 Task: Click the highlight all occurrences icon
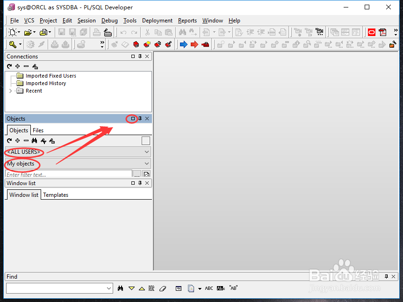151,288
